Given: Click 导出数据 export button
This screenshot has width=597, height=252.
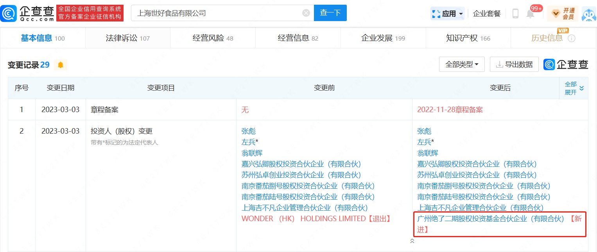Looking at the screenshot, I should point(514,64).
